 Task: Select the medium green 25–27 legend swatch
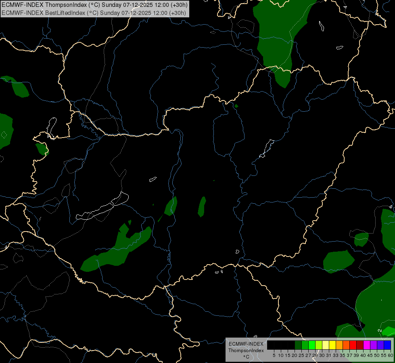pyautogui.click(x=305, y=345)
